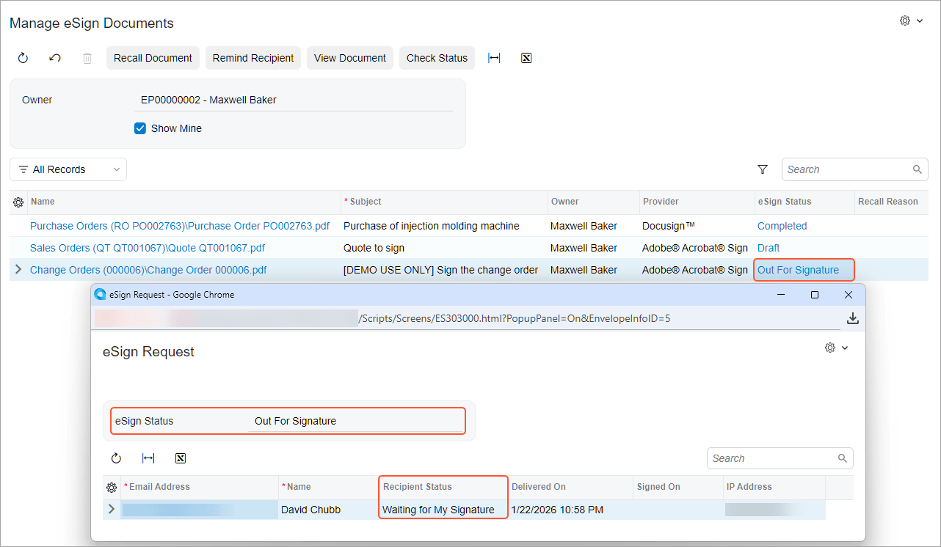Uncheck the Show Mine checkbox
The height and width of the screenshot is (547, 941).
140,128
